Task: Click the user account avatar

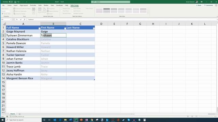Action: tap(197, 2)
